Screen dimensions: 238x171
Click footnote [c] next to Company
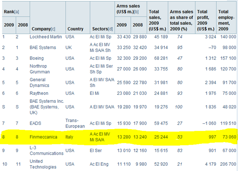pos(53,29)
